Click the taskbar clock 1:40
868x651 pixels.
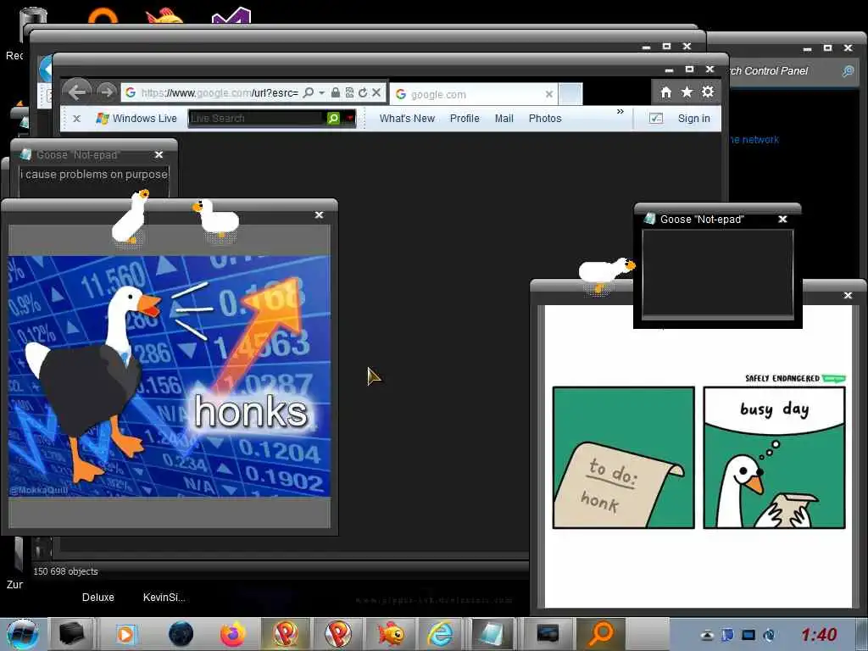819,634
